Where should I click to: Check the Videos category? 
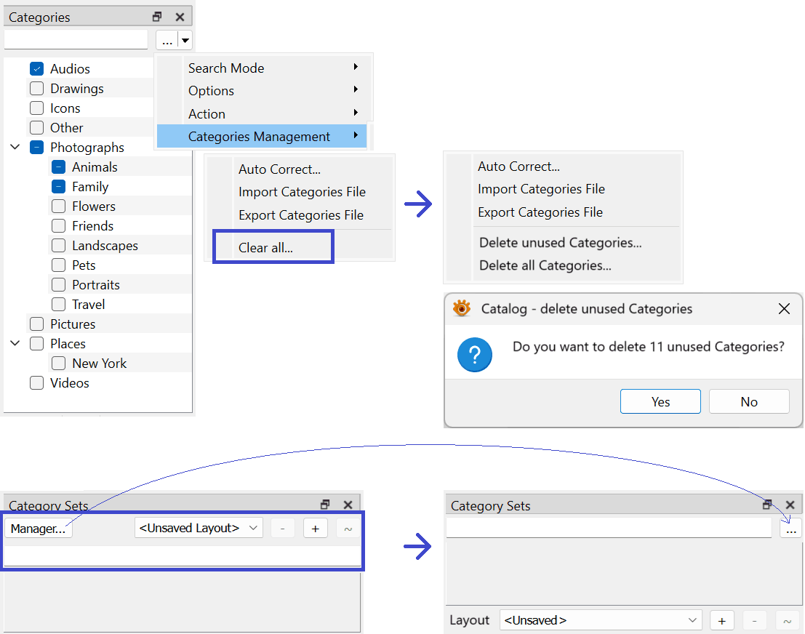pyautogui.click(x=36, y=383)
